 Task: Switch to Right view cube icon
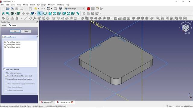click(x=59, y=13)
